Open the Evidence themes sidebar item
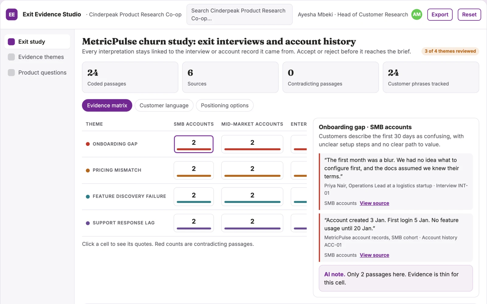This screenshot has width=487, height=304. click(x=37, y=57)
